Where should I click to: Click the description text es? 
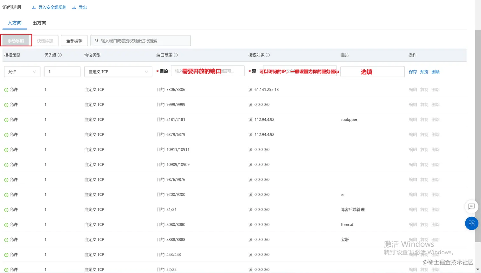click(342, 195)
